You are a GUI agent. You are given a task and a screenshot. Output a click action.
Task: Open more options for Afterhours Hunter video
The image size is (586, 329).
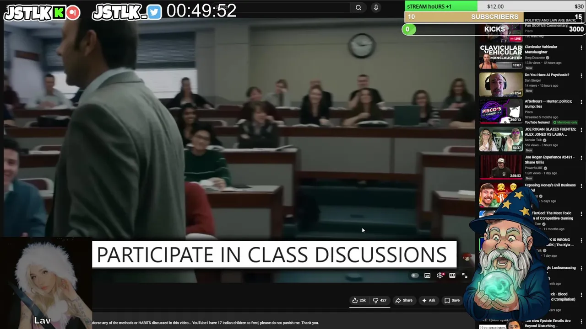[581, 102]
